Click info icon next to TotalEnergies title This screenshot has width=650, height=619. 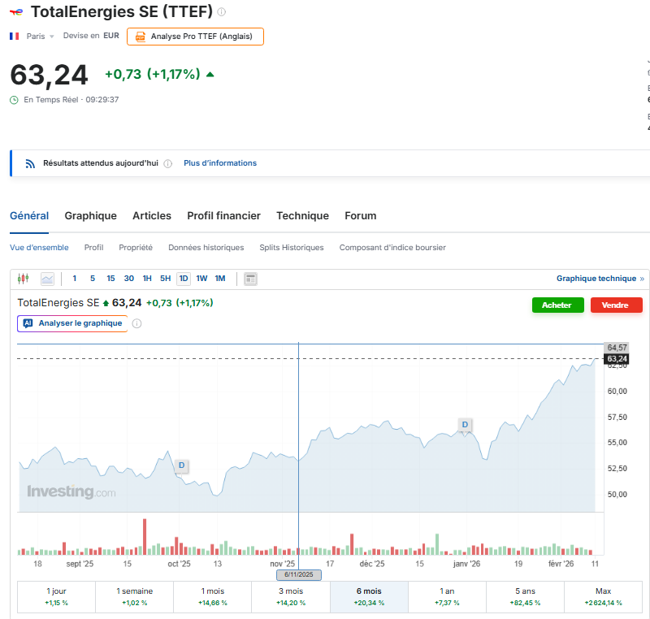pos(222,12)
